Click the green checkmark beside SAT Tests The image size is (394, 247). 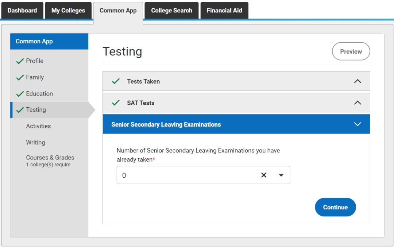[x=116, y=103]
